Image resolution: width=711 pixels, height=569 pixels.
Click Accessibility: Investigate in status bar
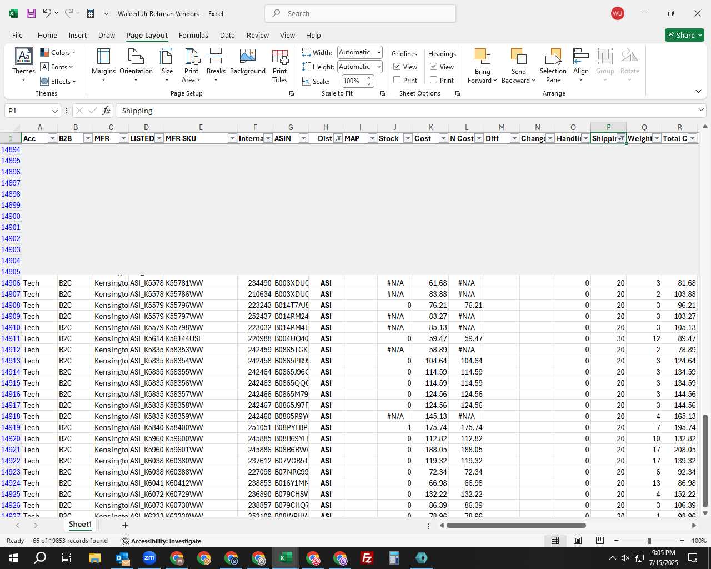pyautogui.click(x=161, y=541)
